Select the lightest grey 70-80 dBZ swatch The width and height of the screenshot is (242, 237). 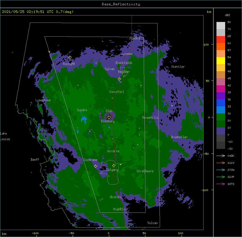point(221,26)
